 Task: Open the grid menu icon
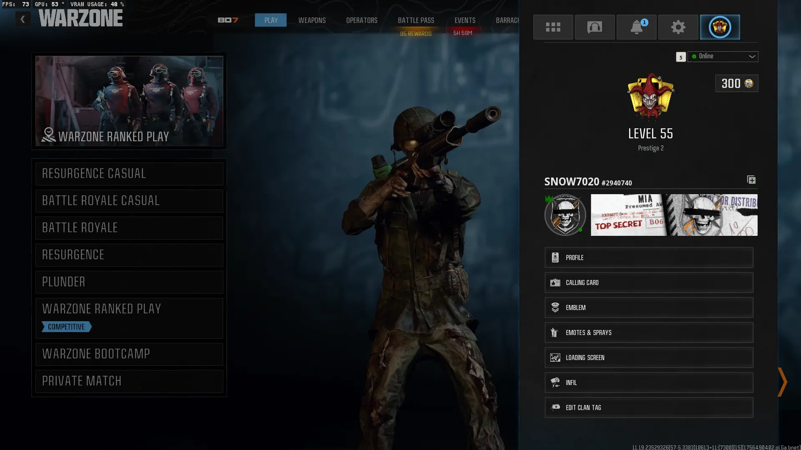coord(553,27)
